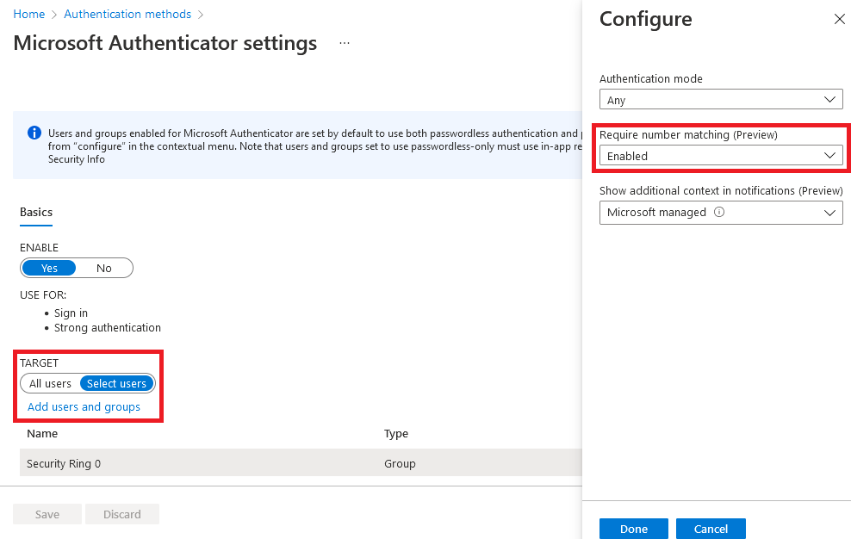
Task: Expand Require number matching dropdown
Action: coord(721,156)
